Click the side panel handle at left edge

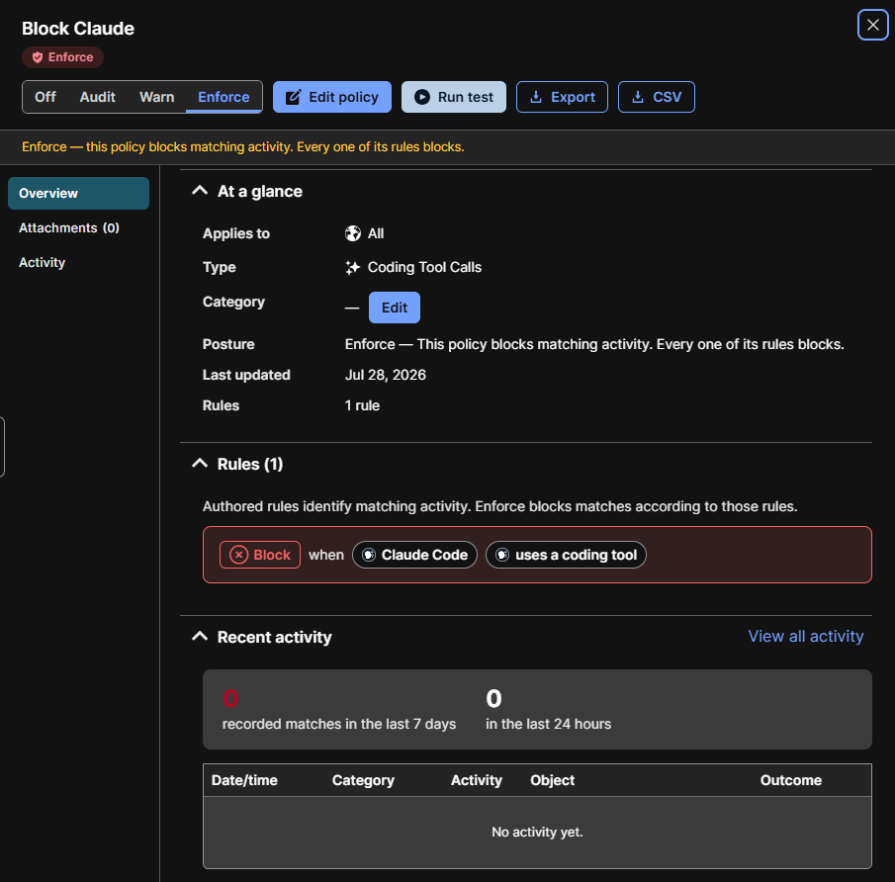click(x=2, y=447)
